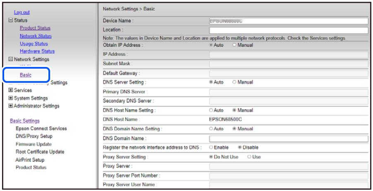Open the Basic Settings link
Image resolution: width=373 pixels, height=191 pixels.
point(25,121)
